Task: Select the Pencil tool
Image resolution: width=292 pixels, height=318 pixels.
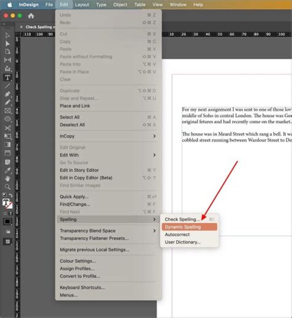Action: point(7,102)
